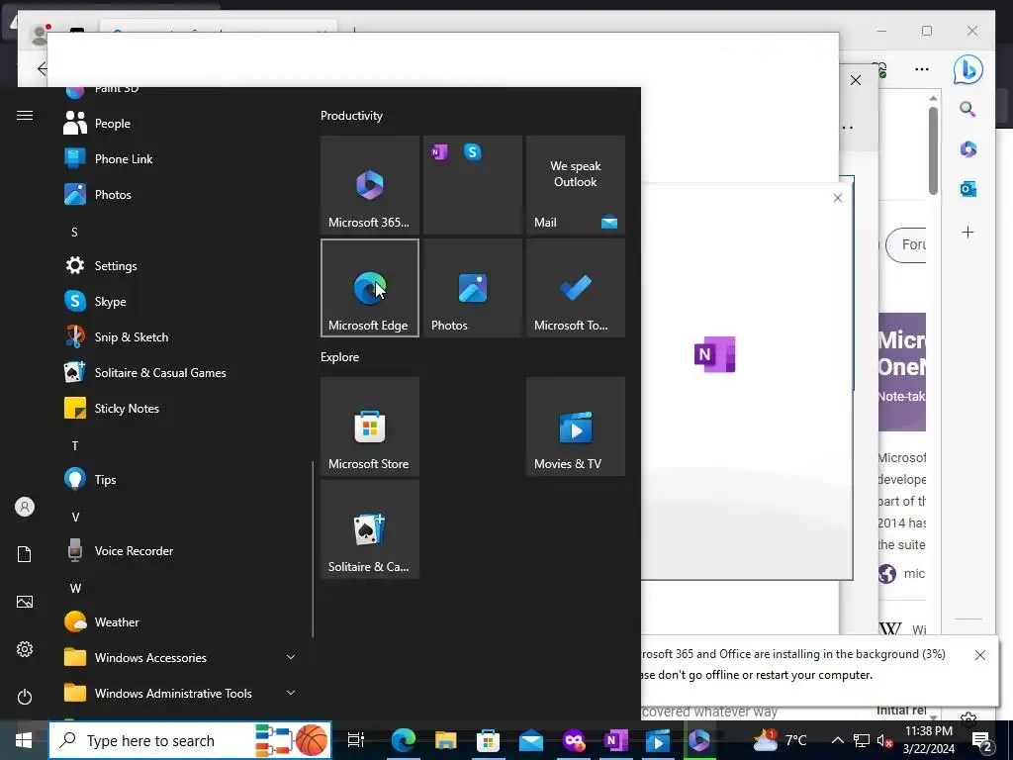Open Mail from the taskbar
The image size is (1013, 760).
(x=530, y=740)
